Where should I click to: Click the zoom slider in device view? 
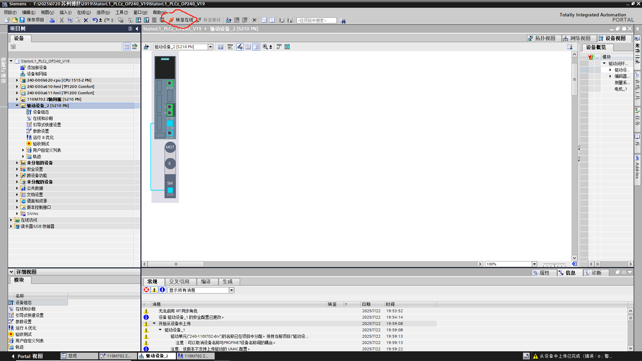pos(554,264)
